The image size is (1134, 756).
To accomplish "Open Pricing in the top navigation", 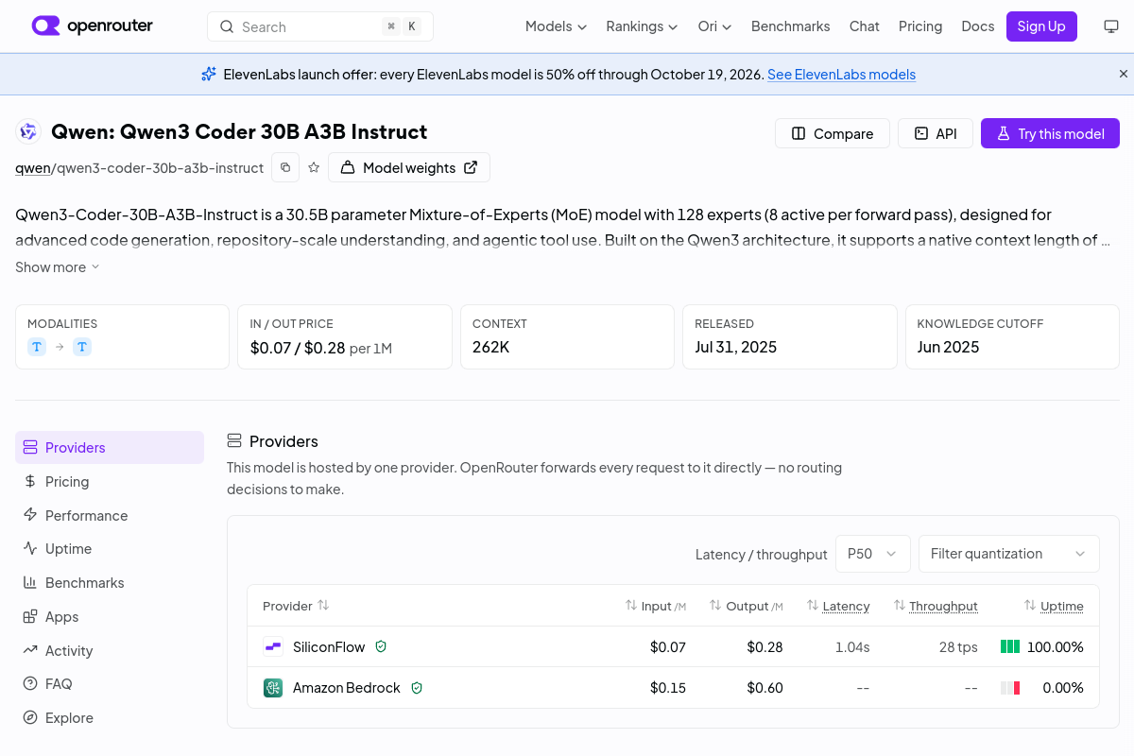I will pyautogui.click(x=920, y=26).
